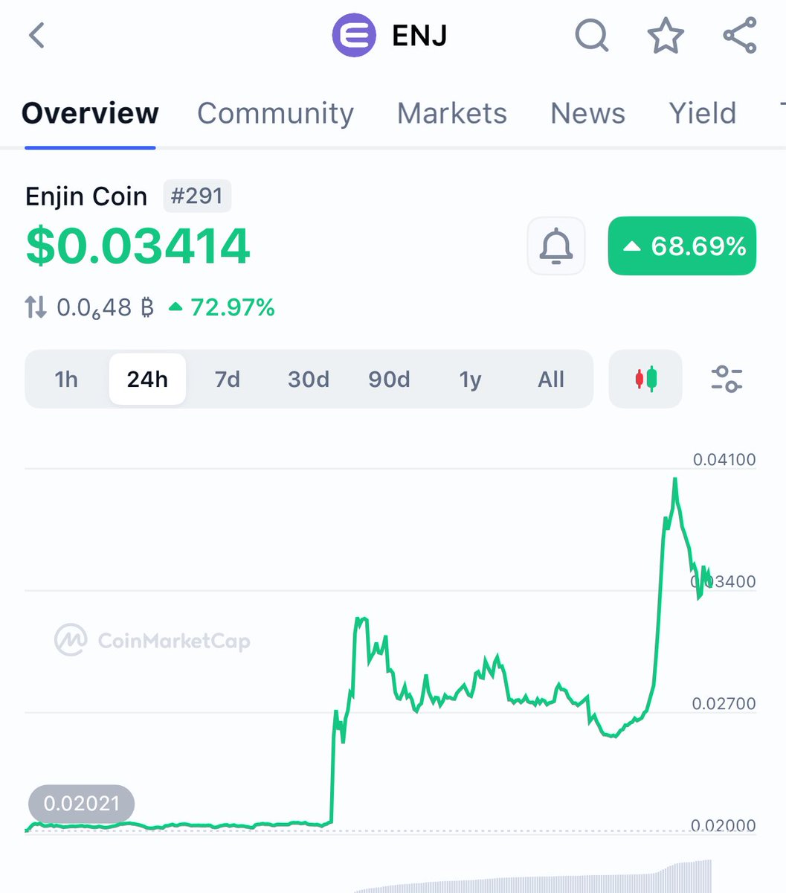786x893 pixels.
Task: Tap the back arrow icon
Action: 37,35
